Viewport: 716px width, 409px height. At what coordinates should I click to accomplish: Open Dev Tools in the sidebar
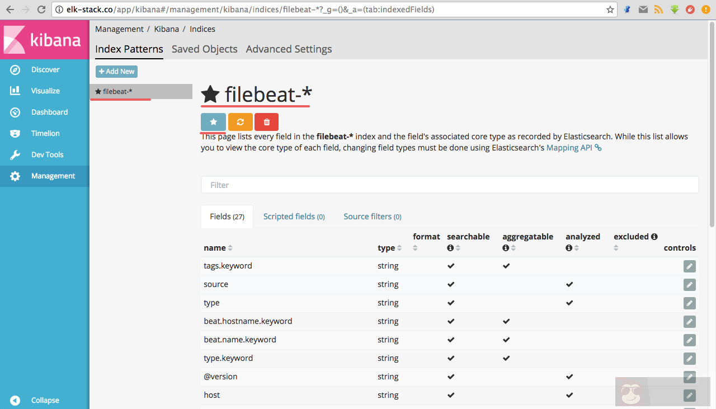pos(47,155)
